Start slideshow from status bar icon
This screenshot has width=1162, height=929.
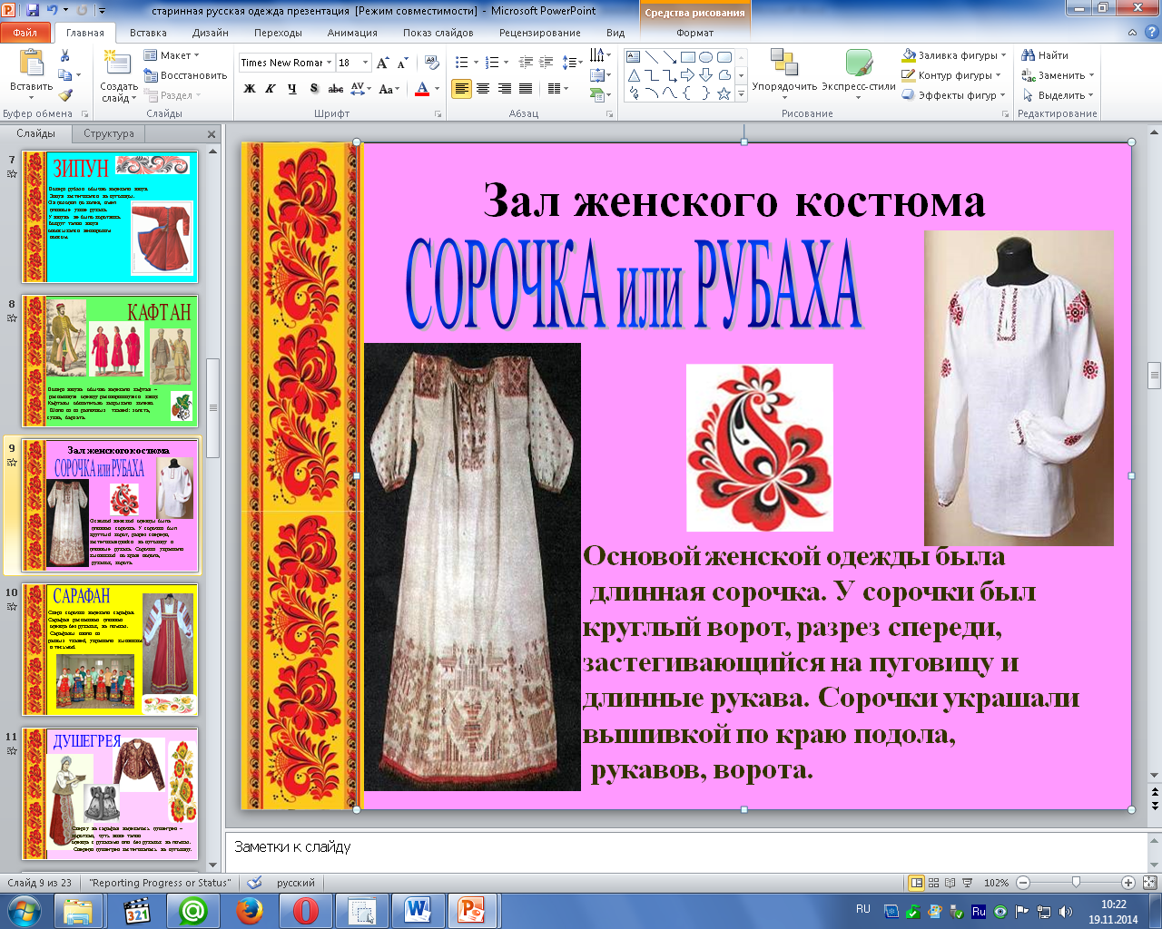pyautogui.click(x=968, y=883)
